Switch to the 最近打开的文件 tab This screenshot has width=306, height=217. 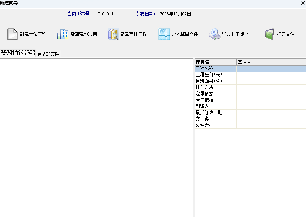17,53
